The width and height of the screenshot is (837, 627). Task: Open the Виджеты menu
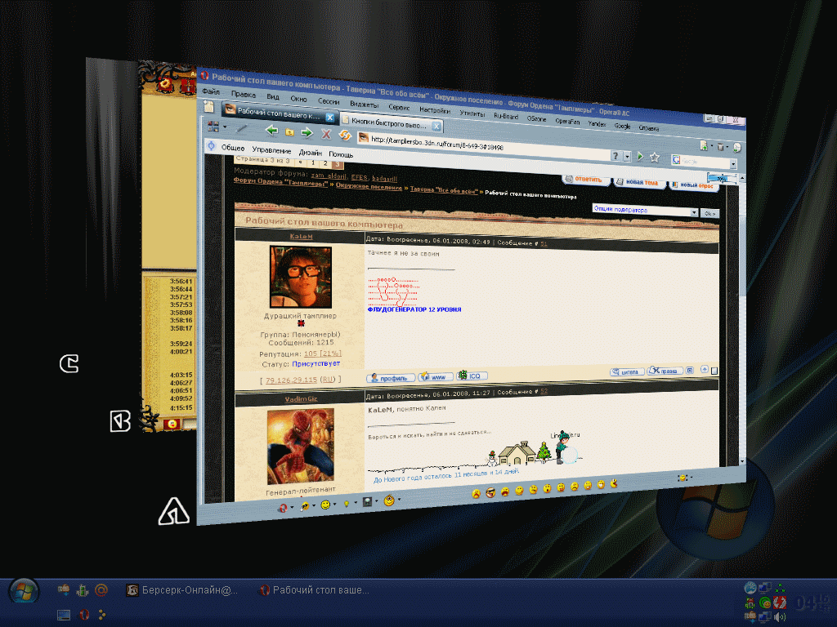pos(364,104)
